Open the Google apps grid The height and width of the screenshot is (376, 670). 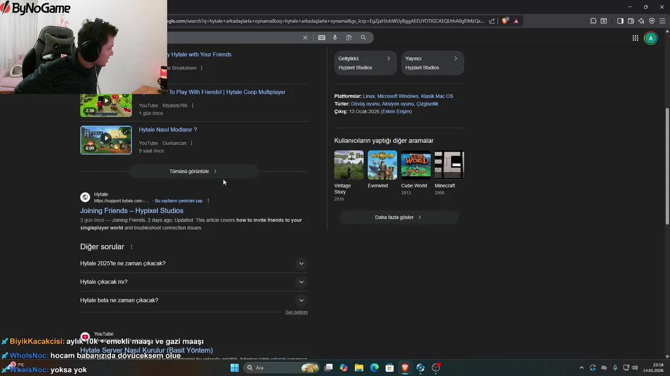pos(635,38)
